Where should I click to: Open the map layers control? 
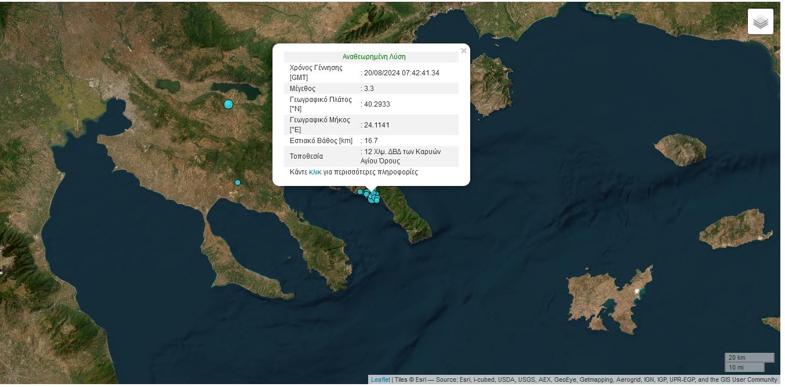coord(760,22)
